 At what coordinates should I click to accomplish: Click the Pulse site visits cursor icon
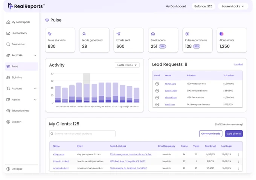(50, 34)
